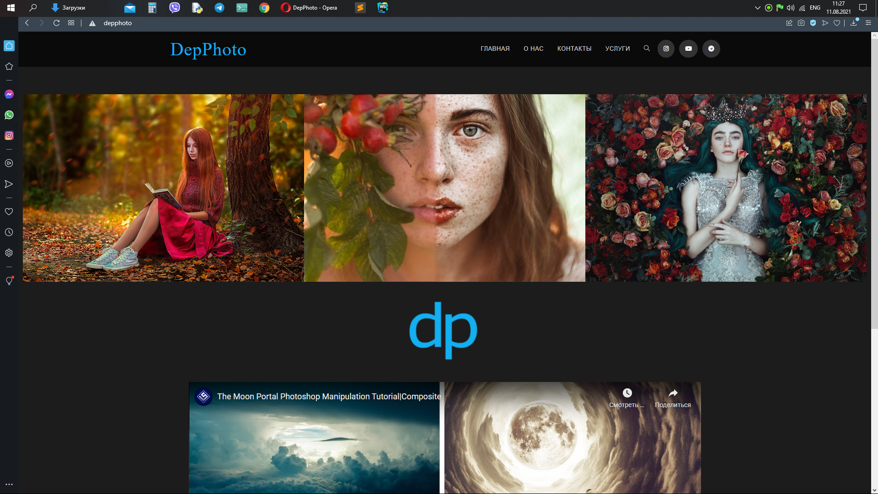
Task: Open Sublime Text from taskbar
Action: pyautogui.click(x=360, y=8)
